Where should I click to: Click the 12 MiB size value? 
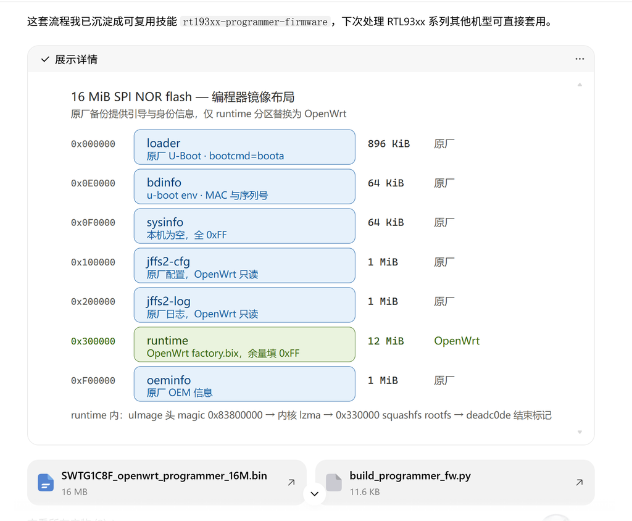[386, 341]
